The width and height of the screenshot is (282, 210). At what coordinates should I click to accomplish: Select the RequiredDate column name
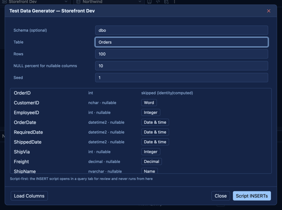pyautogui.click(x=28, y=132)
